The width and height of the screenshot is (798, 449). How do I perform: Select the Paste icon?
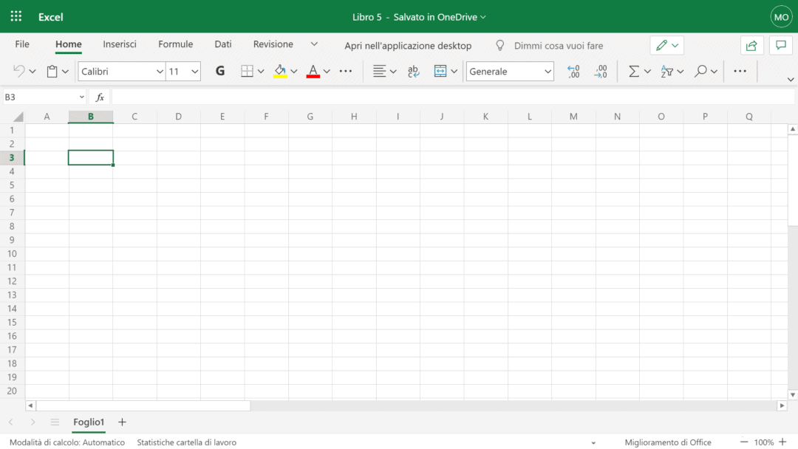(x=50, y=71)
